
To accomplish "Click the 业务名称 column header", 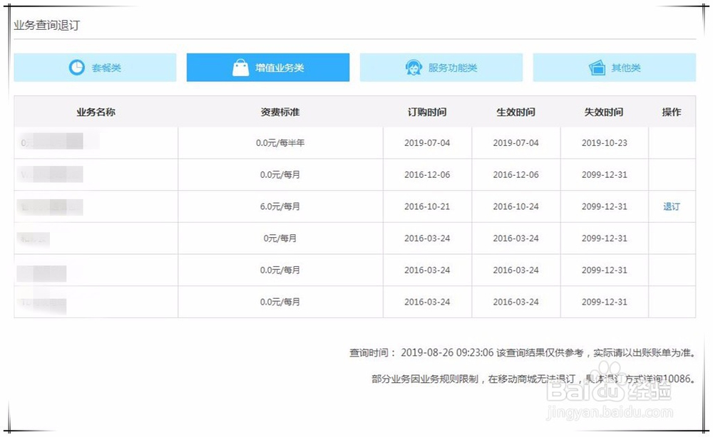I will click(96, 112).
